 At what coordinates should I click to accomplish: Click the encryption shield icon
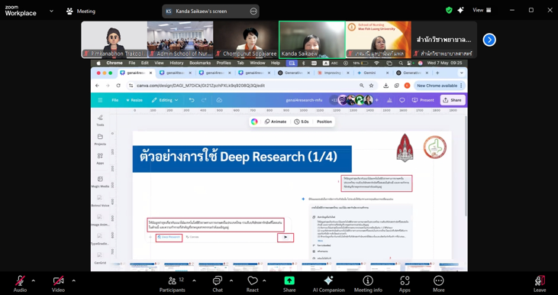449,11
